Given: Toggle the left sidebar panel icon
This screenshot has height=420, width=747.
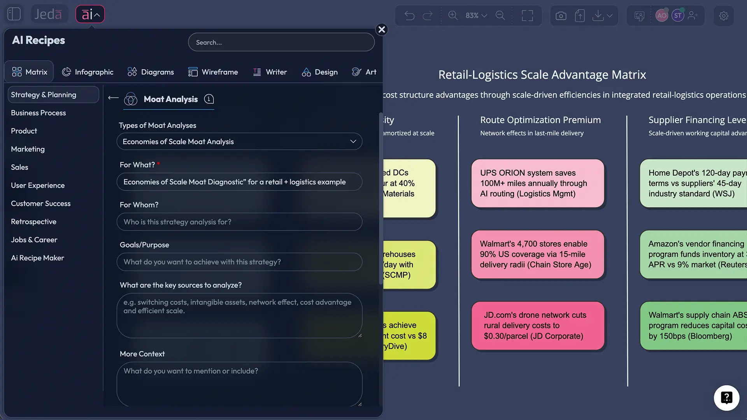Looking at the screenshot, I should coord(14,14).
